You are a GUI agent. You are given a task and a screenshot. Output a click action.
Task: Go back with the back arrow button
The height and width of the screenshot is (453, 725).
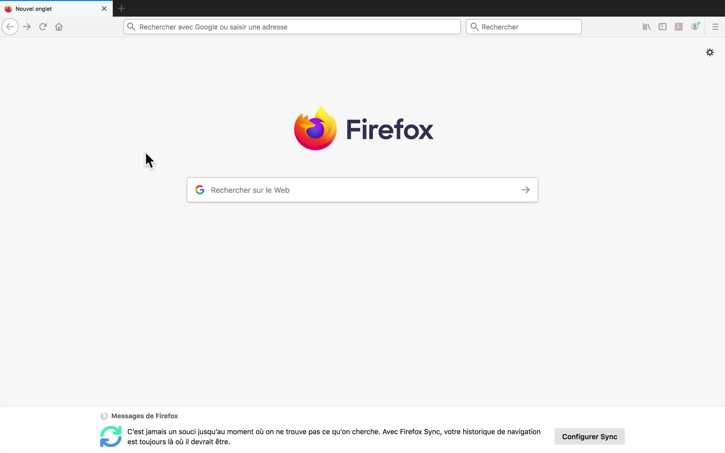[x=10, y=27]
